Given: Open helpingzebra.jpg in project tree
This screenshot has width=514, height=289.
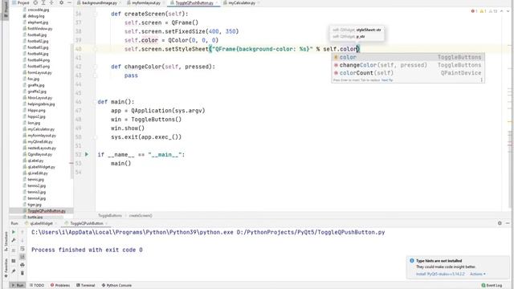Looking at the screenshot, I should tap(39, 104).
